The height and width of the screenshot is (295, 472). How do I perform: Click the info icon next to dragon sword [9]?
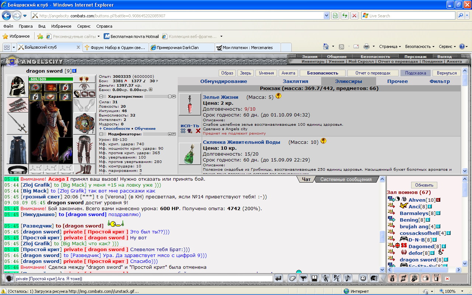pos(74,71)
